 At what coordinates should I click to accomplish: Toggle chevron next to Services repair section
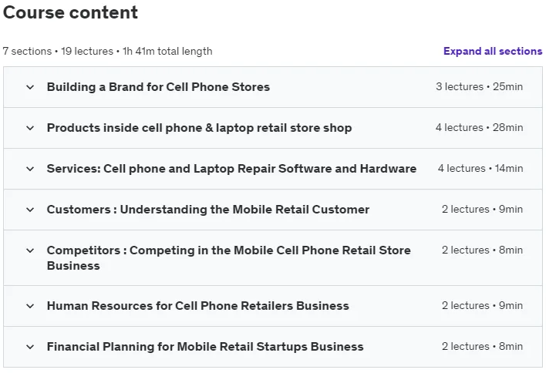pos(30,169)
